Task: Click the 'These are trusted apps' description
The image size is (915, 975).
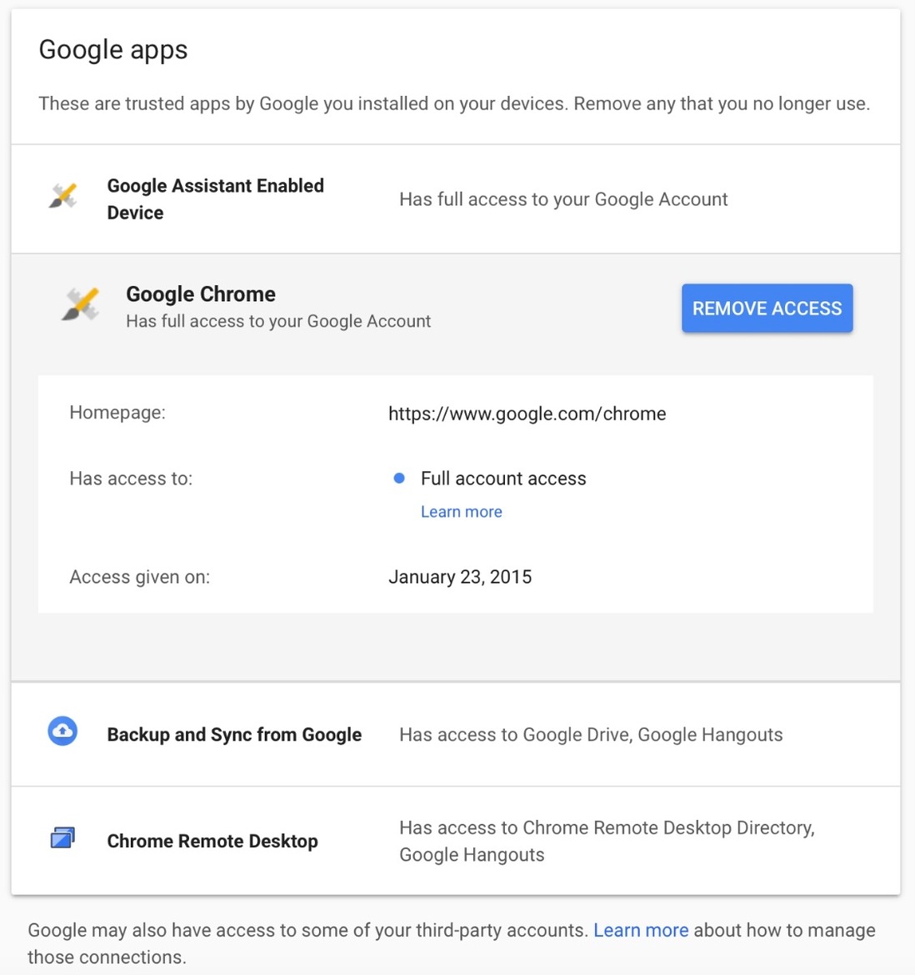Action: click(454, 103)
